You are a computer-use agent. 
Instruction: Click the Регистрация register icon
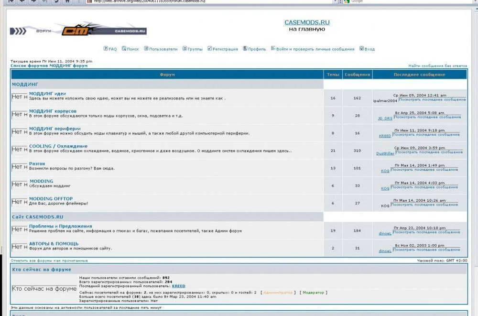(x=209, y=48)
